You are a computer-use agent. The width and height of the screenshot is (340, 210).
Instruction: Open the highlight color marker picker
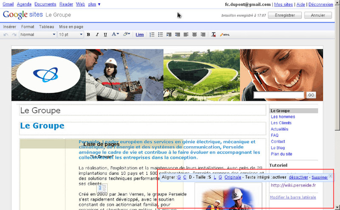point(126,34)
